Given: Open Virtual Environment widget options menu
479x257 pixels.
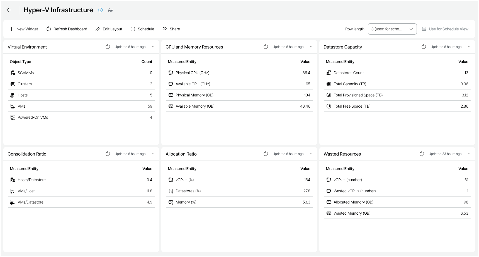Looking at the screenshot, I should click(152, 47).
